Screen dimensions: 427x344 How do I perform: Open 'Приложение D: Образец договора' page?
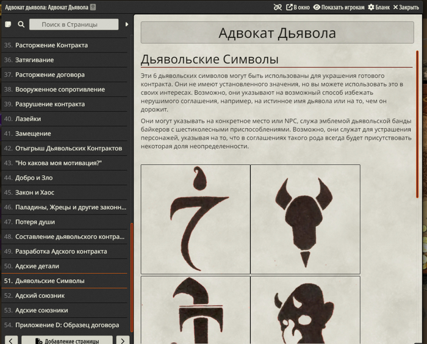[67, 324]
